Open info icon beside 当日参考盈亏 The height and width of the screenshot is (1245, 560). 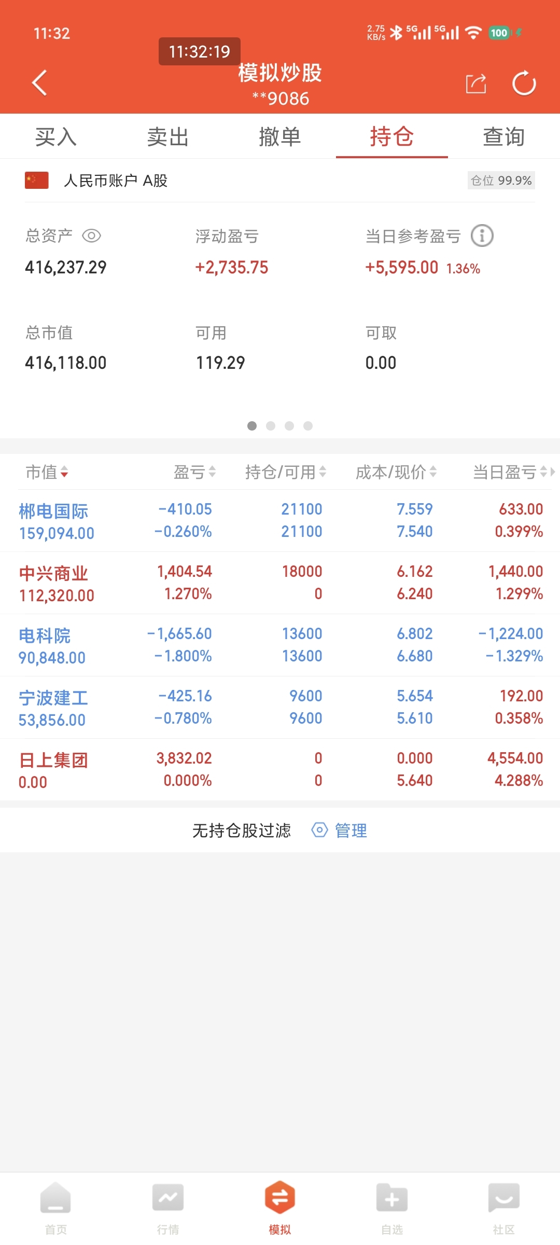coord(482,236)
